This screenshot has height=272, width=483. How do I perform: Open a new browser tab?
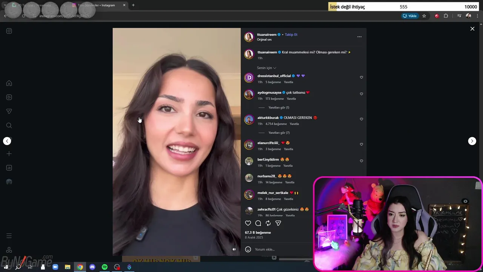tap(133, 5)
